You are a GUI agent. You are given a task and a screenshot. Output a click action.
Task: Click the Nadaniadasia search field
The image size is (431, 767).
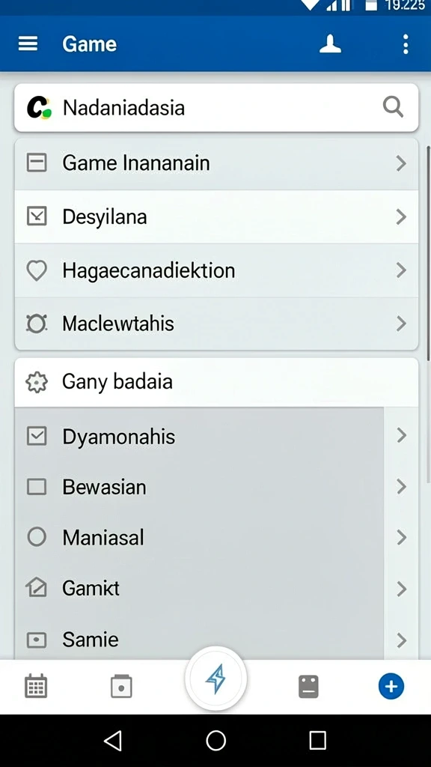point(216,107)
